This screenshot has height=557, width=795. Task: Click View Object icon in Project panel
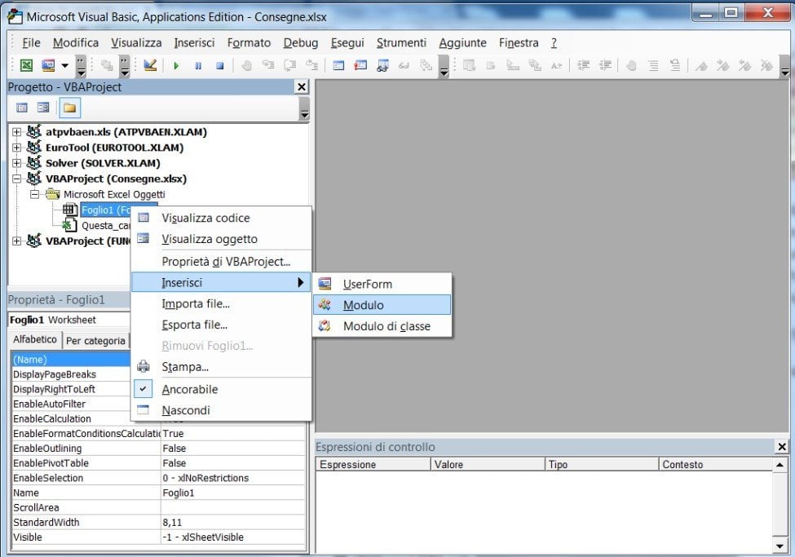tap(43, 108)
